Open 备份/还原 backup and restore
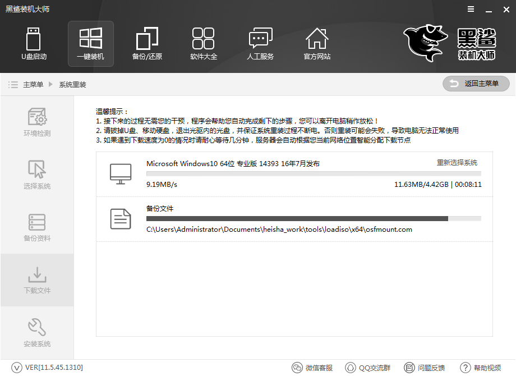The width and height of the screenshot is (516, 376). [147, 44]
